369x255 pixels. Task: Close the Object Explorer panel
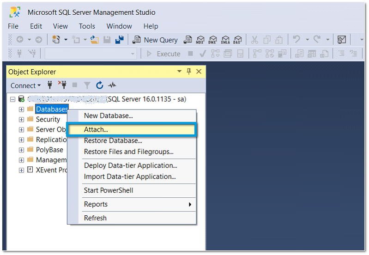[x=199, y=72]
